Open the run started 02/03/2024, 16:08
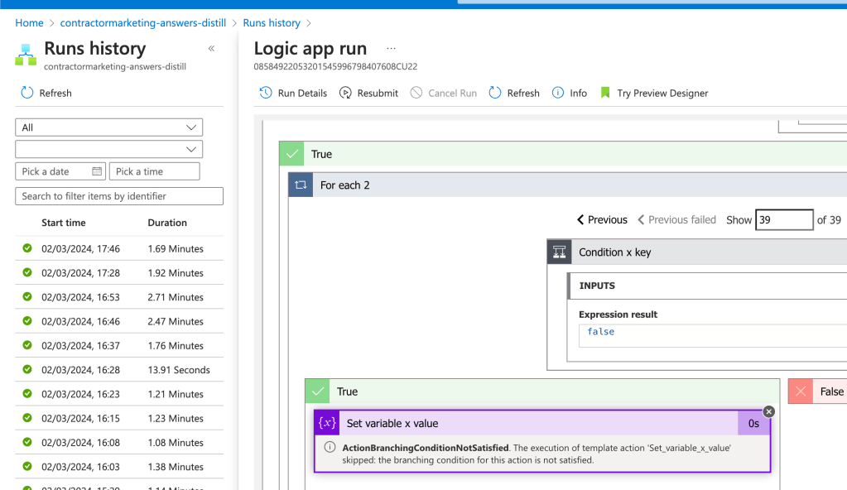The height and width of the screenshot is (490, 847). [119, 443]
